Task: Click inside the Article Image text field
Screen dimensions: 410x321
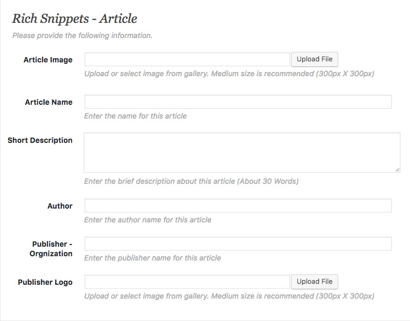Action: (x=187, y=59)
